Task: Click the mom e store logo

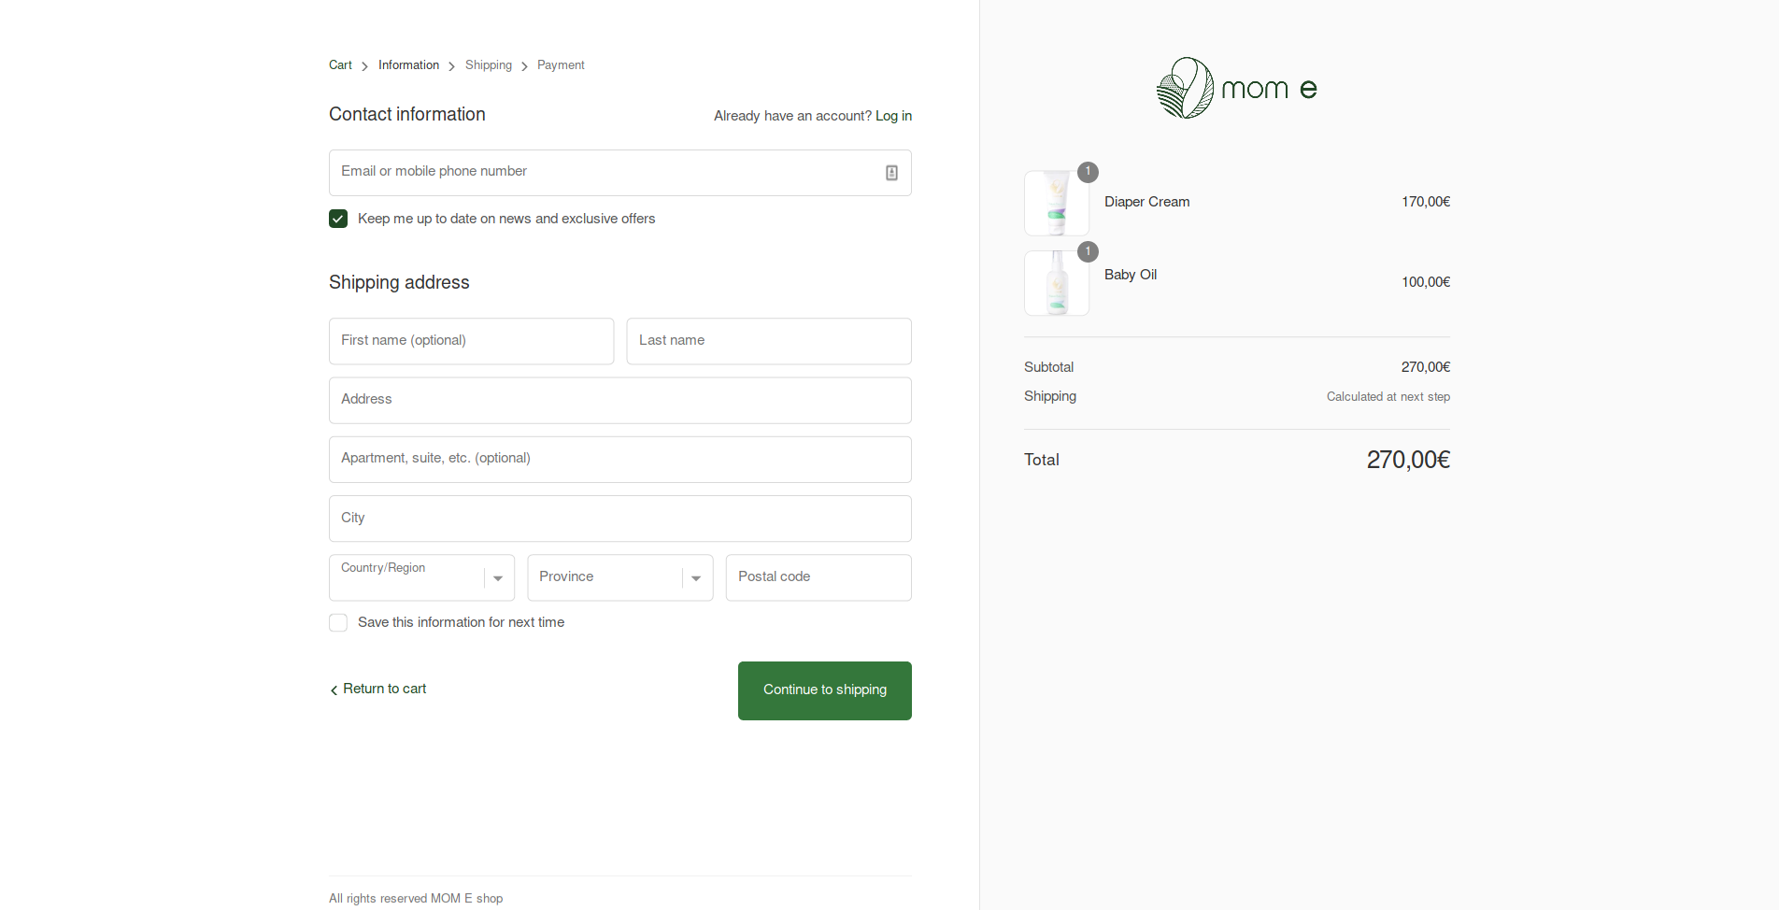Action: pos(1235,87)
